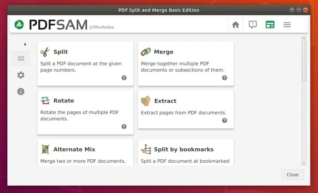This screenshot has width=318, height=193.
Task: Go to the Home dashboard icon
Action: click(235, 25)
